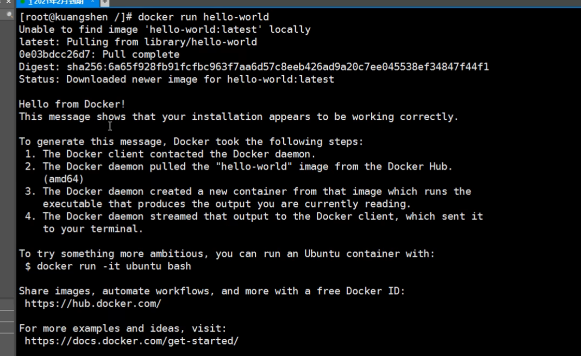Click the '0e03bdcc26d7: Pull complete' line

[99, 54]
